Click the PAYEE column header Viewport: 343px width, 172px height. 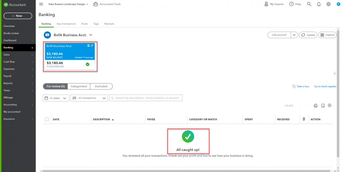coord(151,119)
